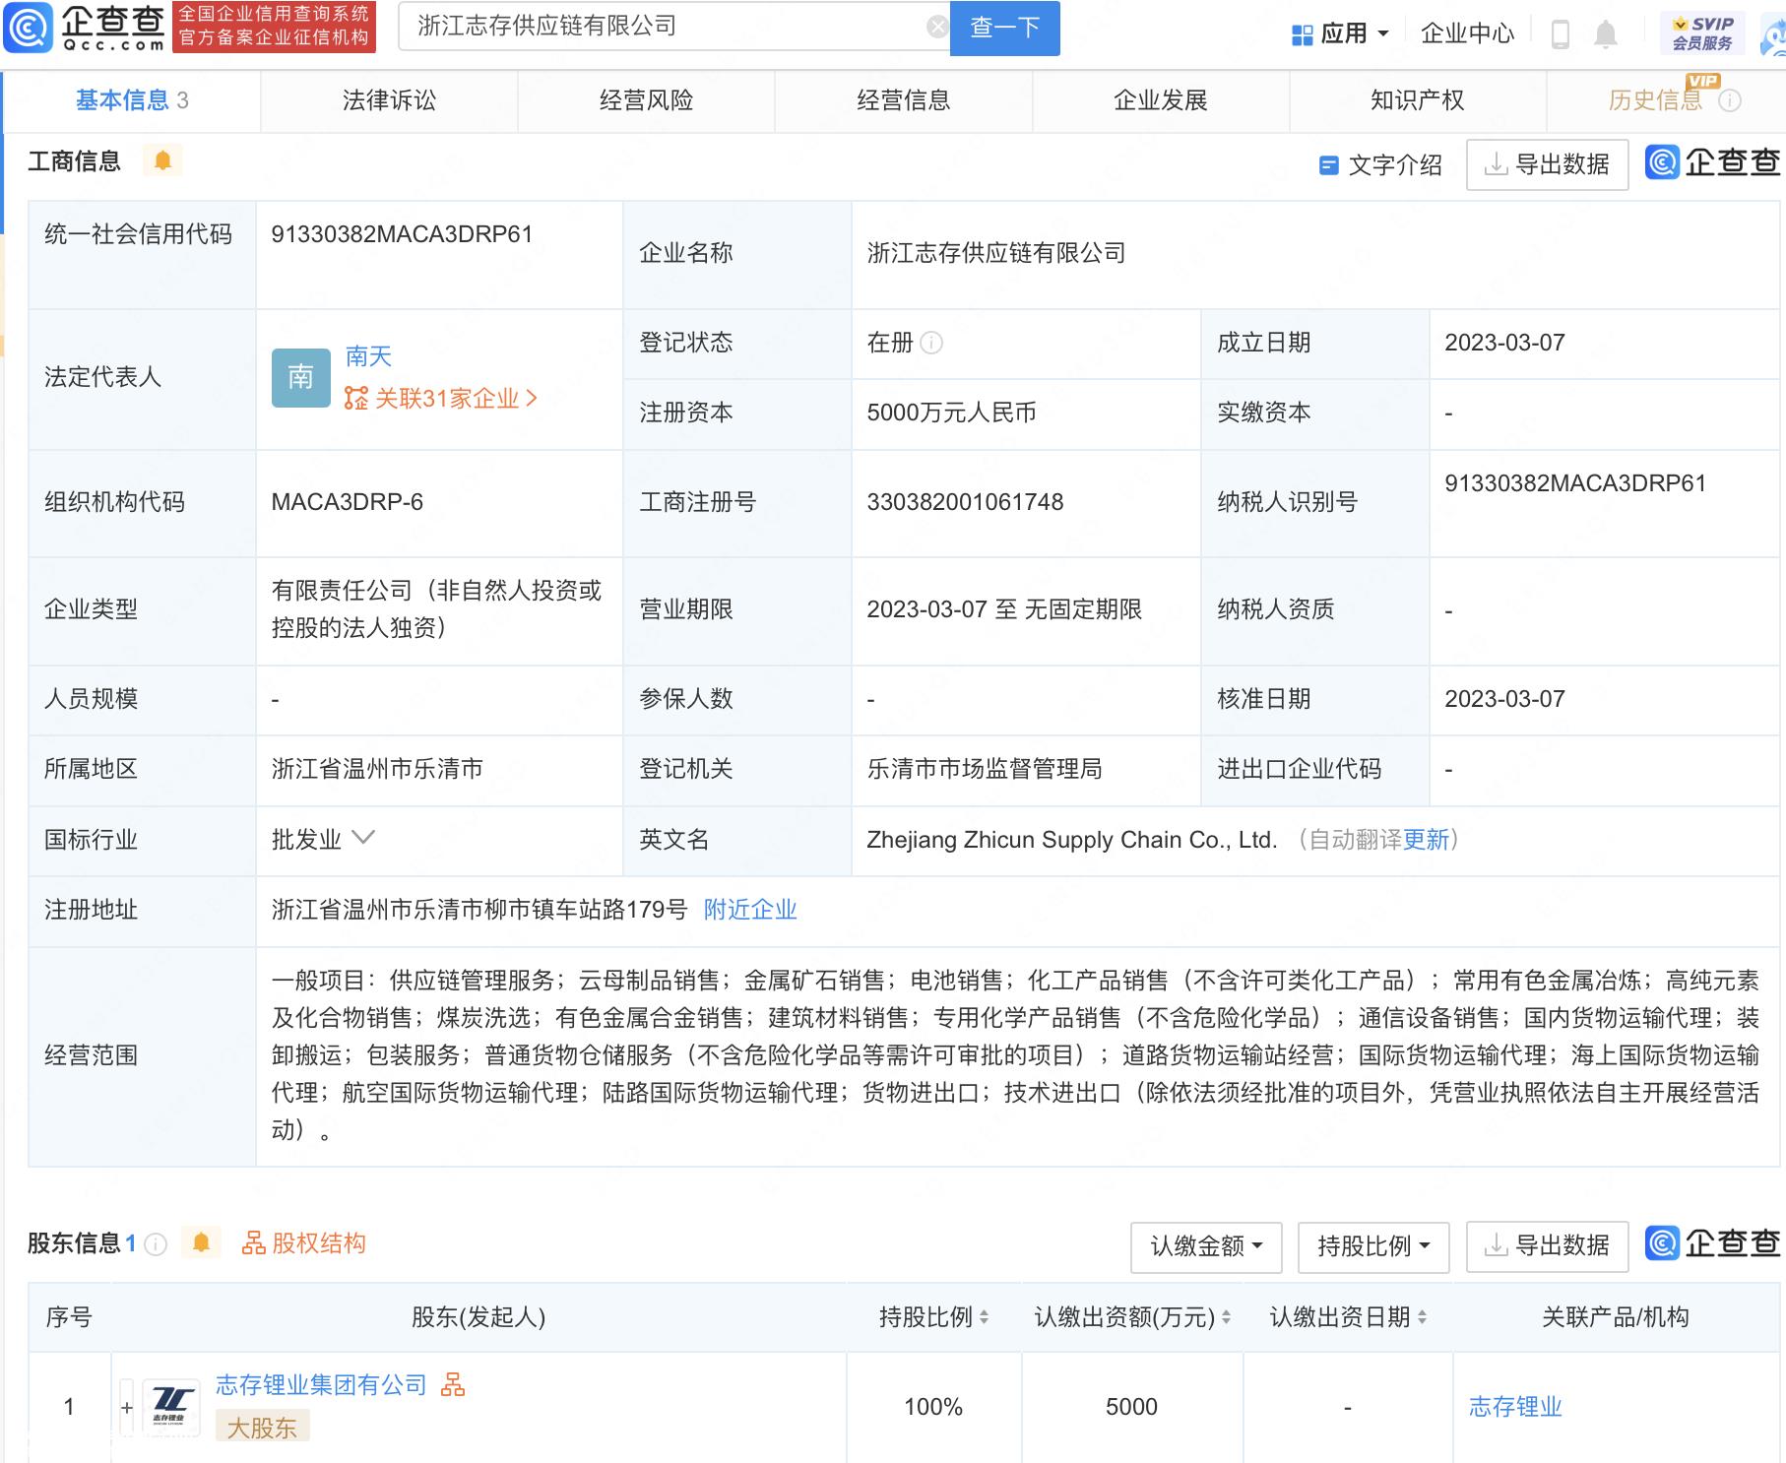Click structure icon beside 志存锂业集团有限公司
Viewport: 1786px width, 1463px height.
click(453, 1385)
